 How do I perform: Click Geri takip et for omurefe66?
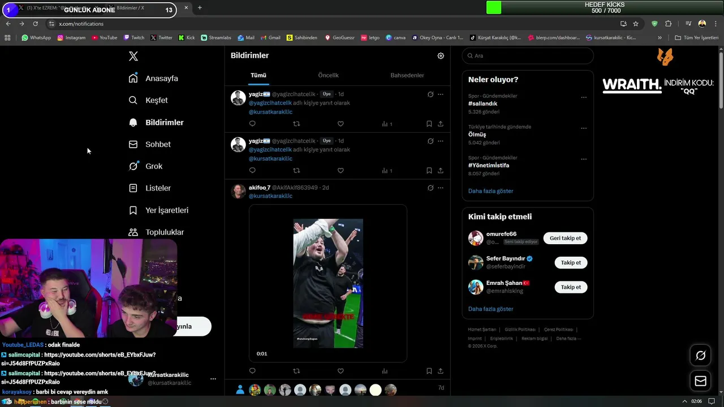[x=565, y=238]
